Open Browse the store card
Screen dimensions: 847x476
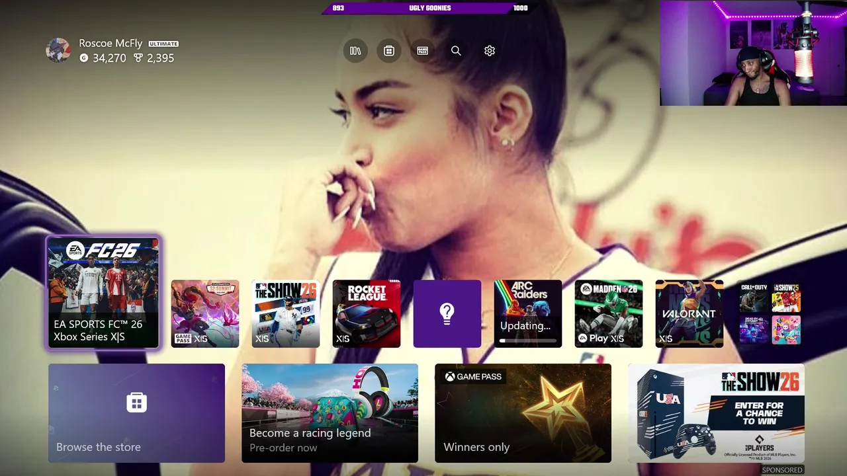[136, 413]
